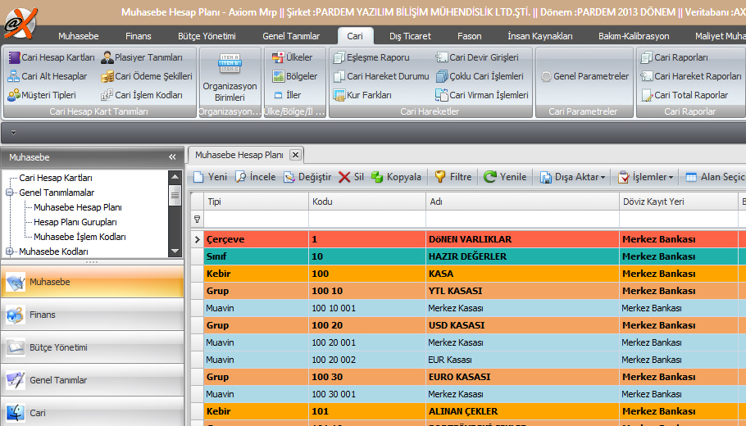This screenshot has width=746, height=426.
Task: Switch to the İnsan Kaynakları ribbon tab
Action: click(540, 36)
